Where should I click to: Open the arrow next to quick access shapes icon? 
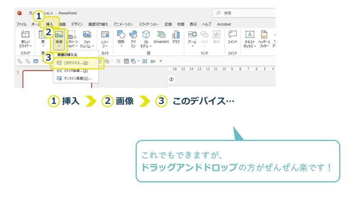point(138,61)
